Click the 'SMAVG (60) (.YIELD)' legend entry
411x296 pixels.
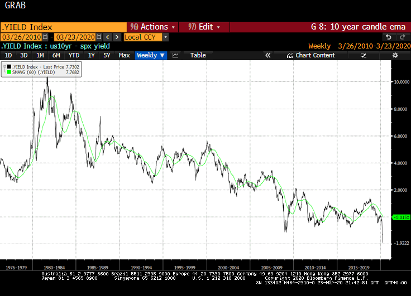34,72
